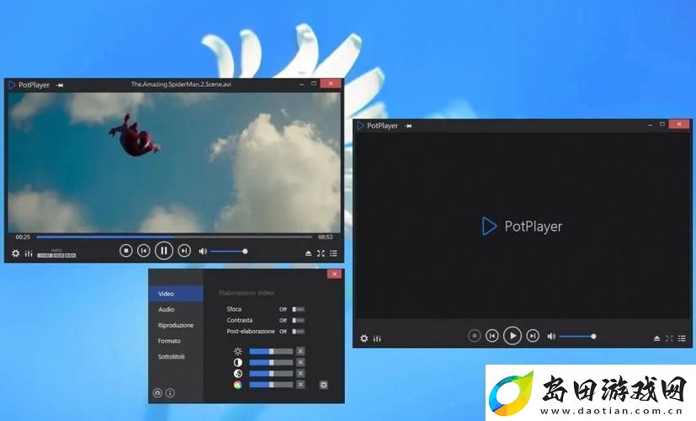Adjust volume slider in the empty PotPlayer window
The height and width of the screenshot is (421, 696).
[577, 336]
